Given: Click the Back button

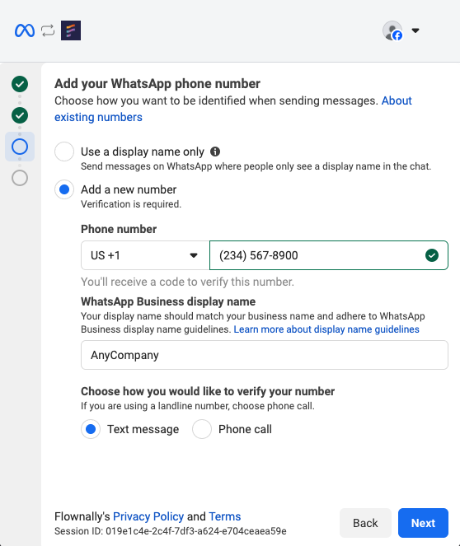Looking at the screenshot, I should [x=365, y=523].
